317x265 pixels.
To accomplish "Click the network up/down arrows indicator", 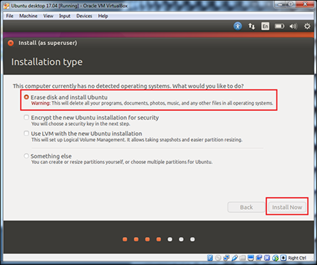I will [x=251, y=26].
